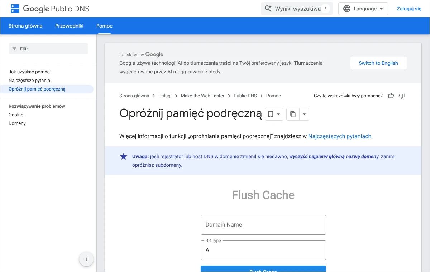Click the Flush Cache heading text
430x272 pixels.
click(263, 195)
